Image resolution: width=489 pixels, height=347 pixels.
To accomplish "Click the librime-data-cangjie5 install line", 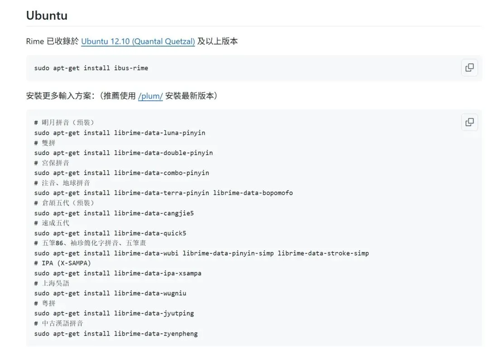I will [114, 213].
